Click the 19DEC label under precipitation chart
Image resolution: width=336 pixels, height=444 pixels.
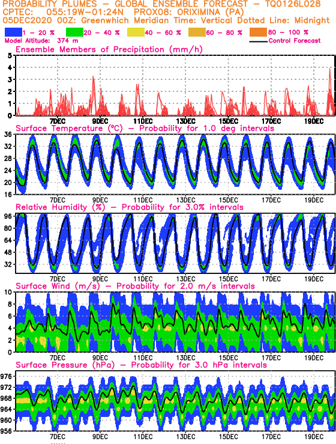click(x=314, y=121)
